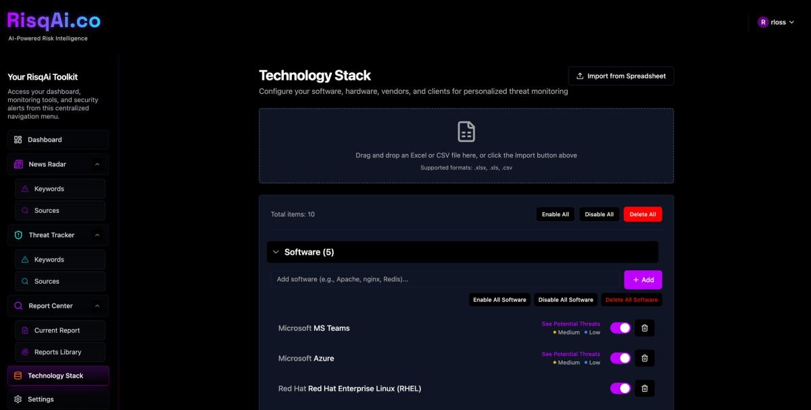Click Enable All Software

(499, 300)
